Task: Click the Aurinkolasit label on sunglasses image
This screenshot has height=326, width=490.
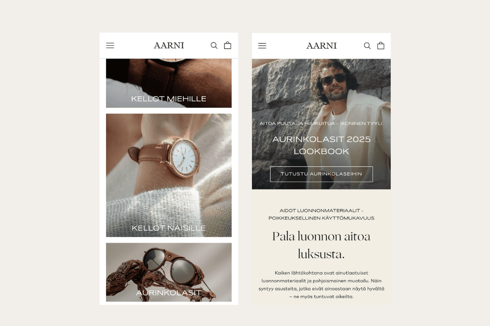Action: click(x=168, y=293)
